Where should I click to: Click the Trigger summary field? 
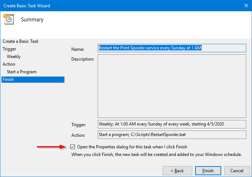[x=172, y=124]
